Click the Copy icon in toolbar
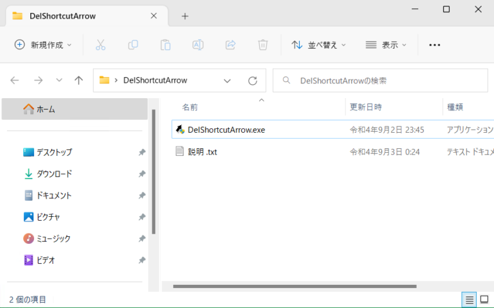 coord(133,45)
